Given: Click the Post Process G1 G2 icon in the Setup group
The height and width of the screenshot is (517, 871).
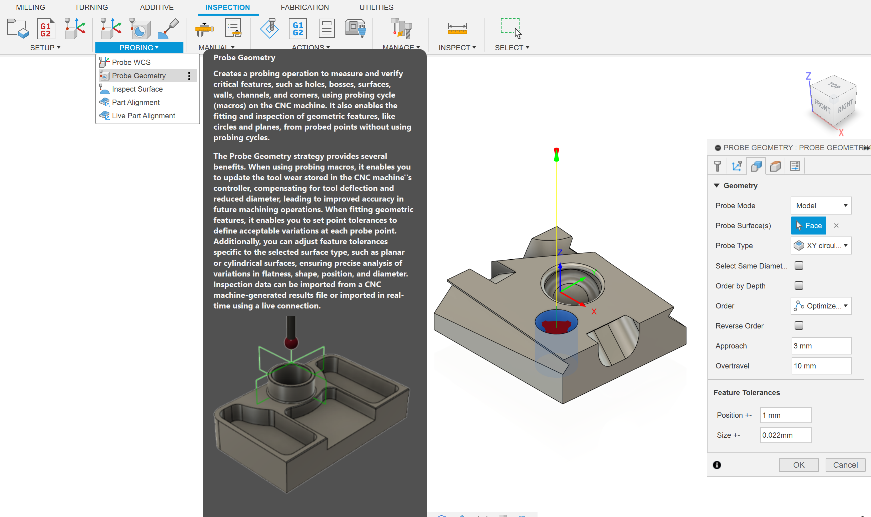Looking at the screenshot, I should (x=46, y=29).
